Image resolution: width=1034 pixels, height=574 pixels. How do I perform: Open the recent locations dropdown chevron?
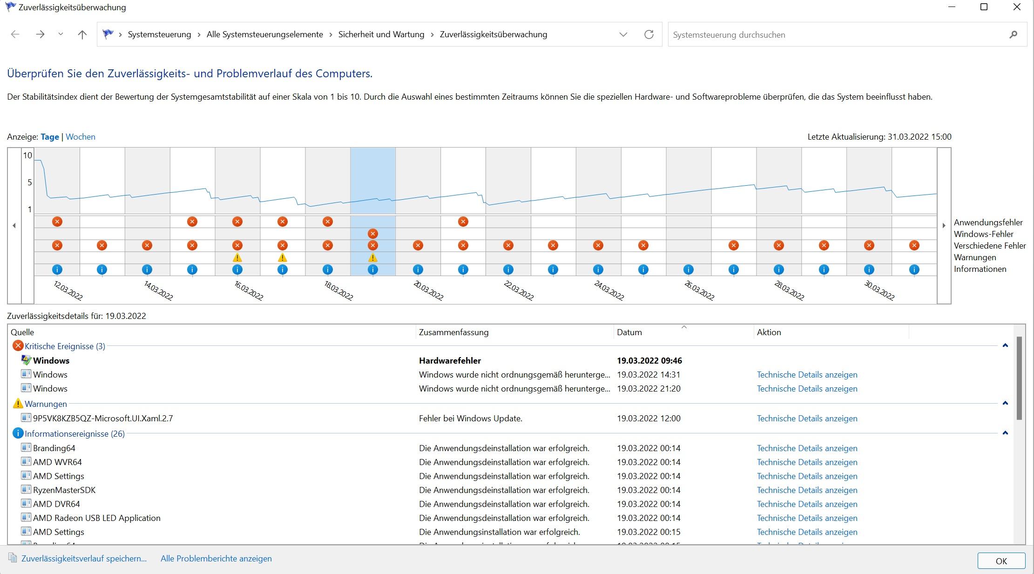point(61,34)
